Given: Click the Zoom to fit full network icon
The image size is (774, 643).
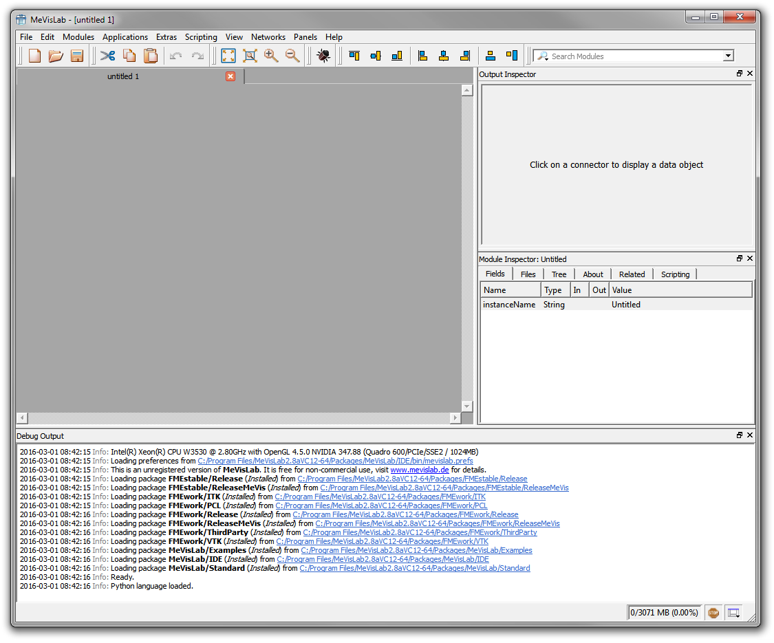Looking at the screenshot, I should point(228,56).
